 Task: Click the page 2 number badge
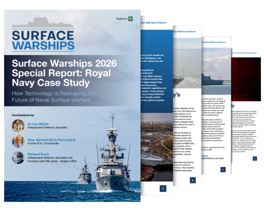(x=163, y=188)
